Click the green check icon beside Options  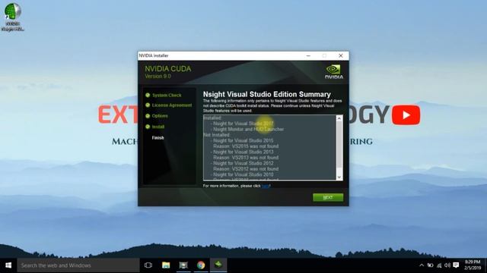pos(148,116)
